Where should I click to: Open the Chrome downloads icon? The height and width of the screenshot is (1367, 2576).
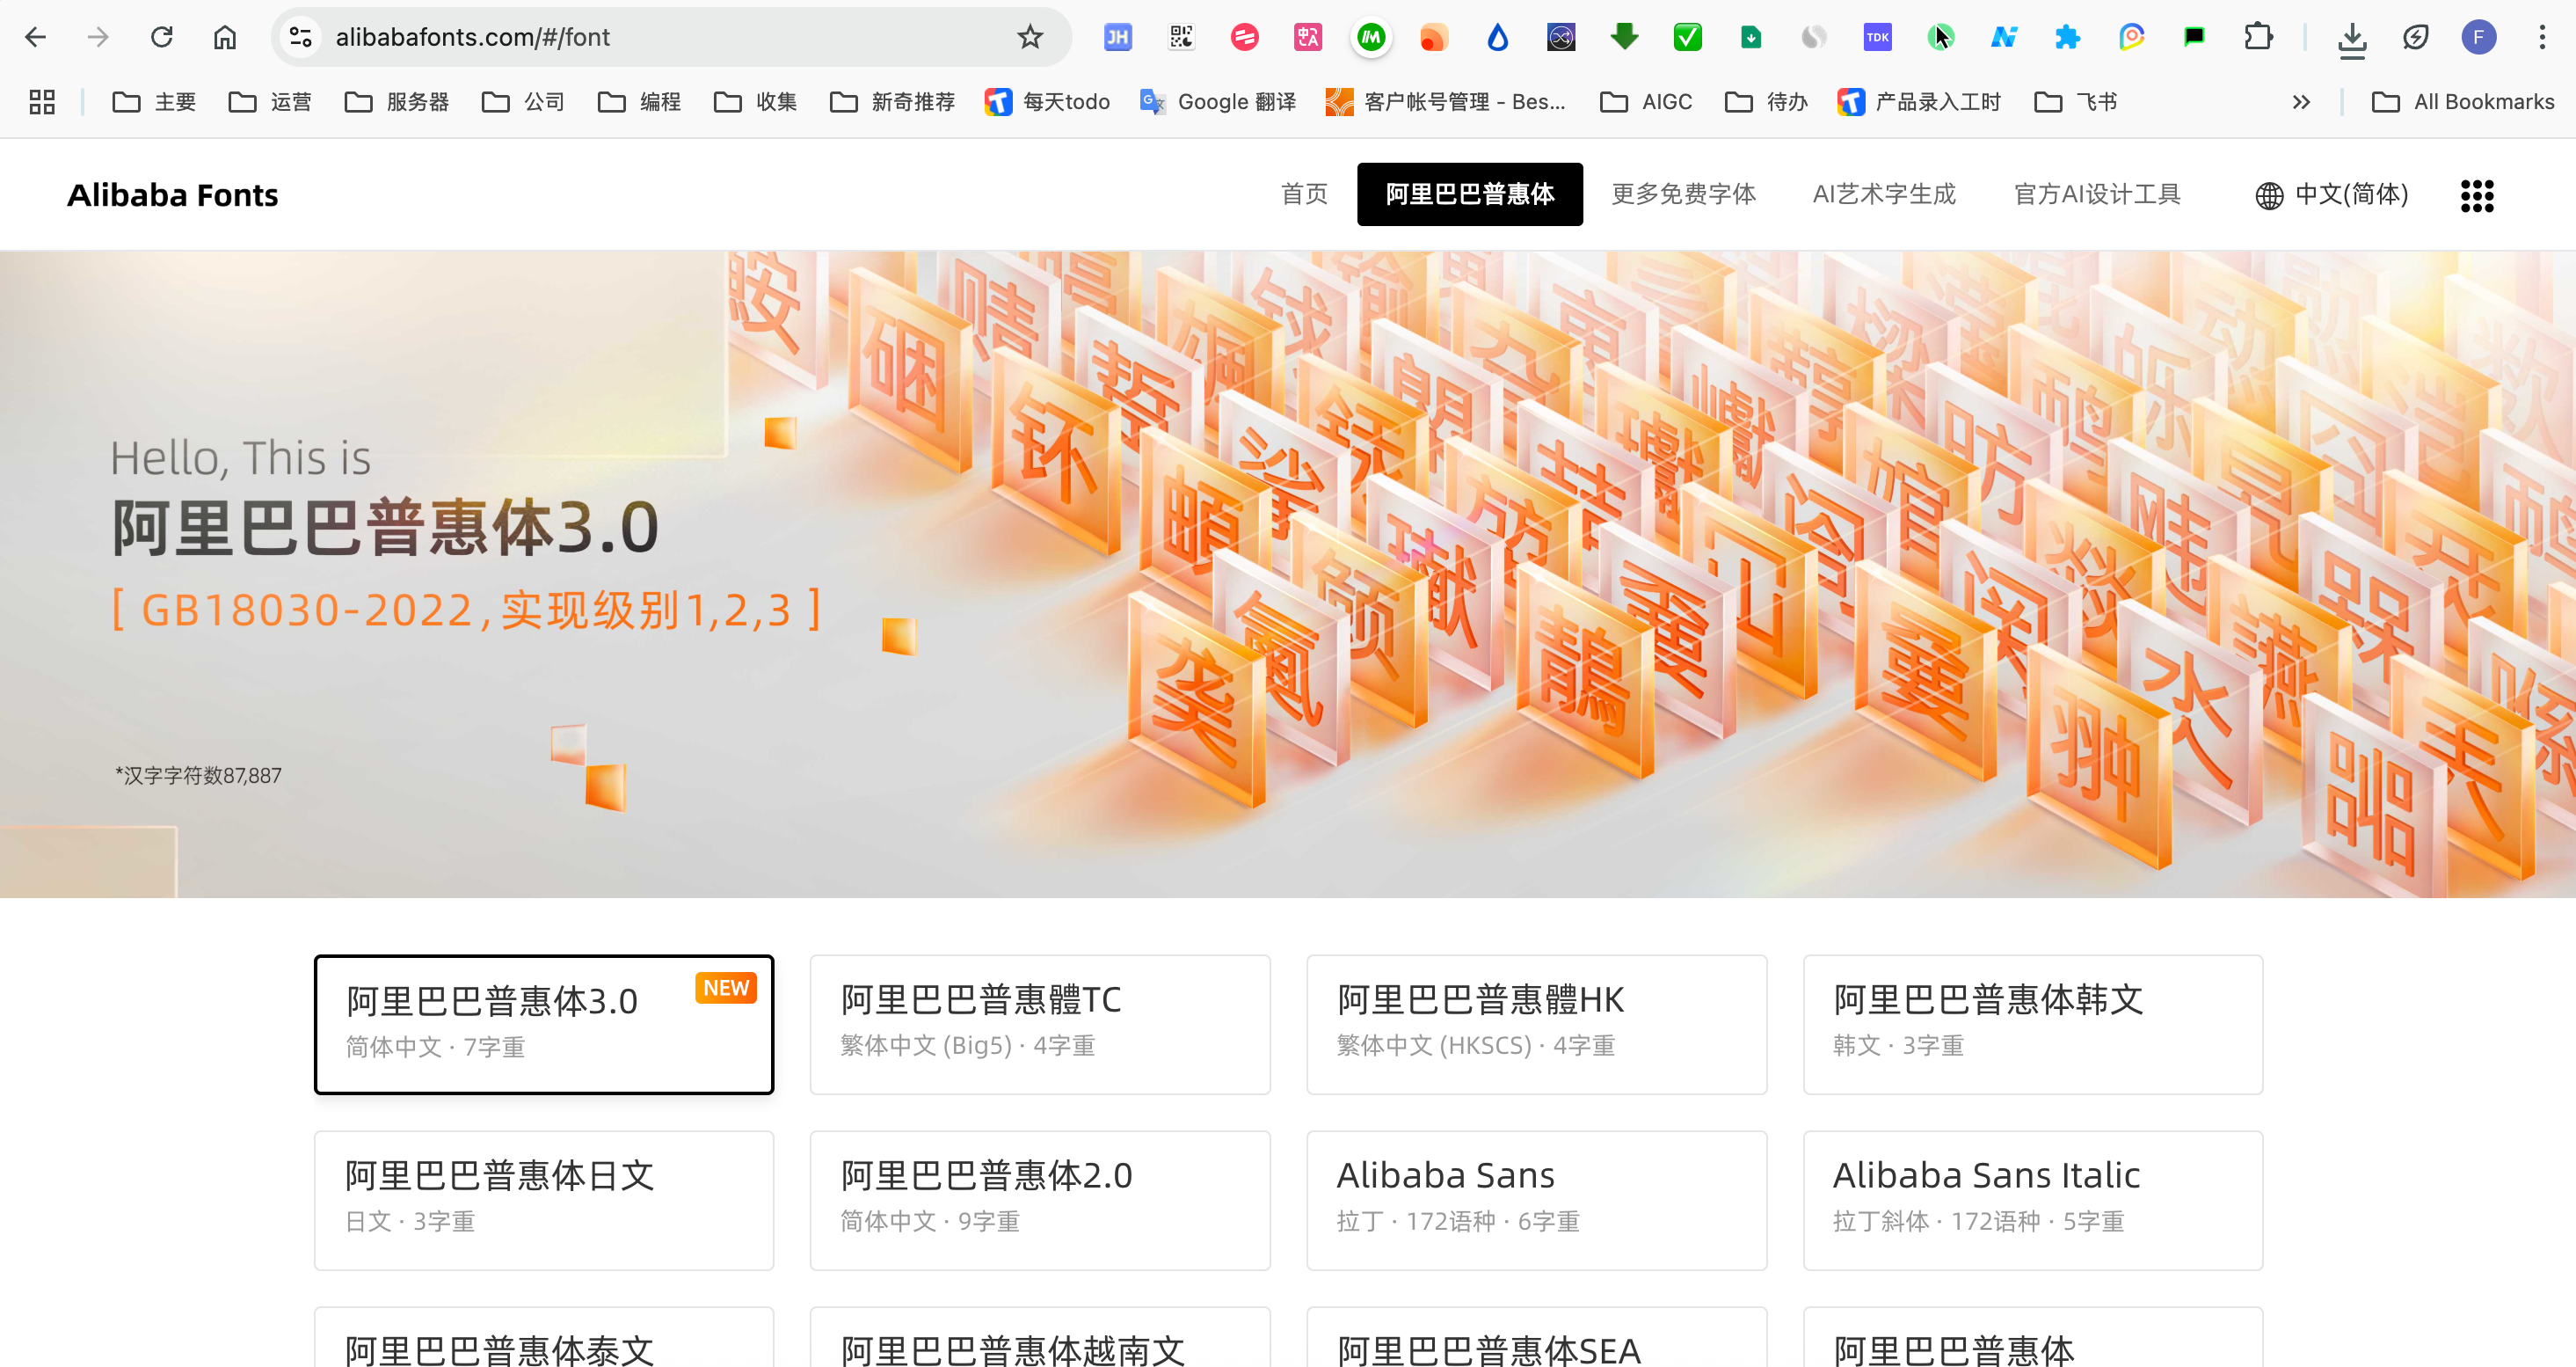pyautogui.click(x=2352, y=38)
